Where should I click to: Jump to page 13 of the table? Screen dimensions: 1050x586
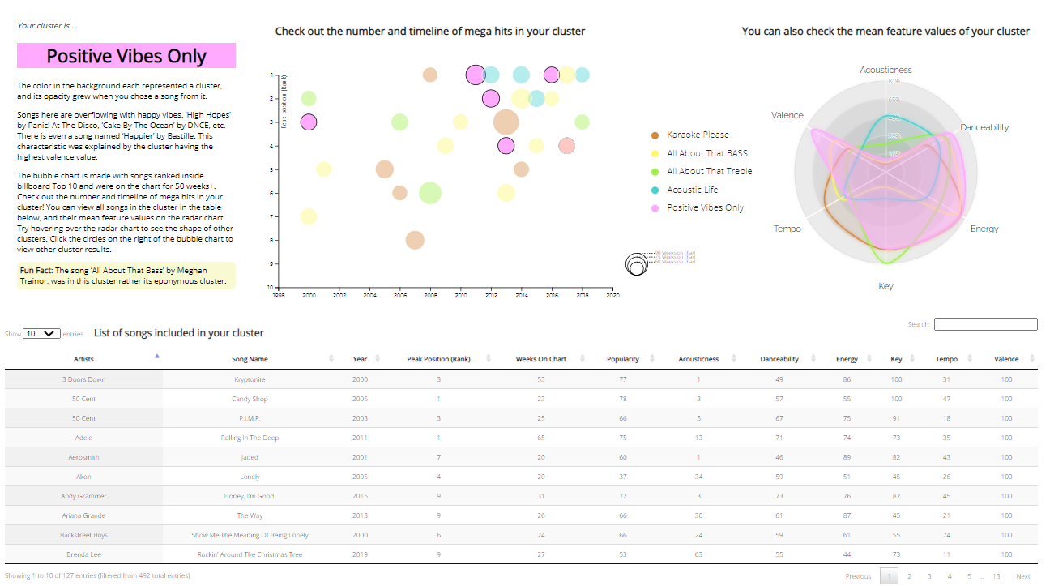coord(997,576)
